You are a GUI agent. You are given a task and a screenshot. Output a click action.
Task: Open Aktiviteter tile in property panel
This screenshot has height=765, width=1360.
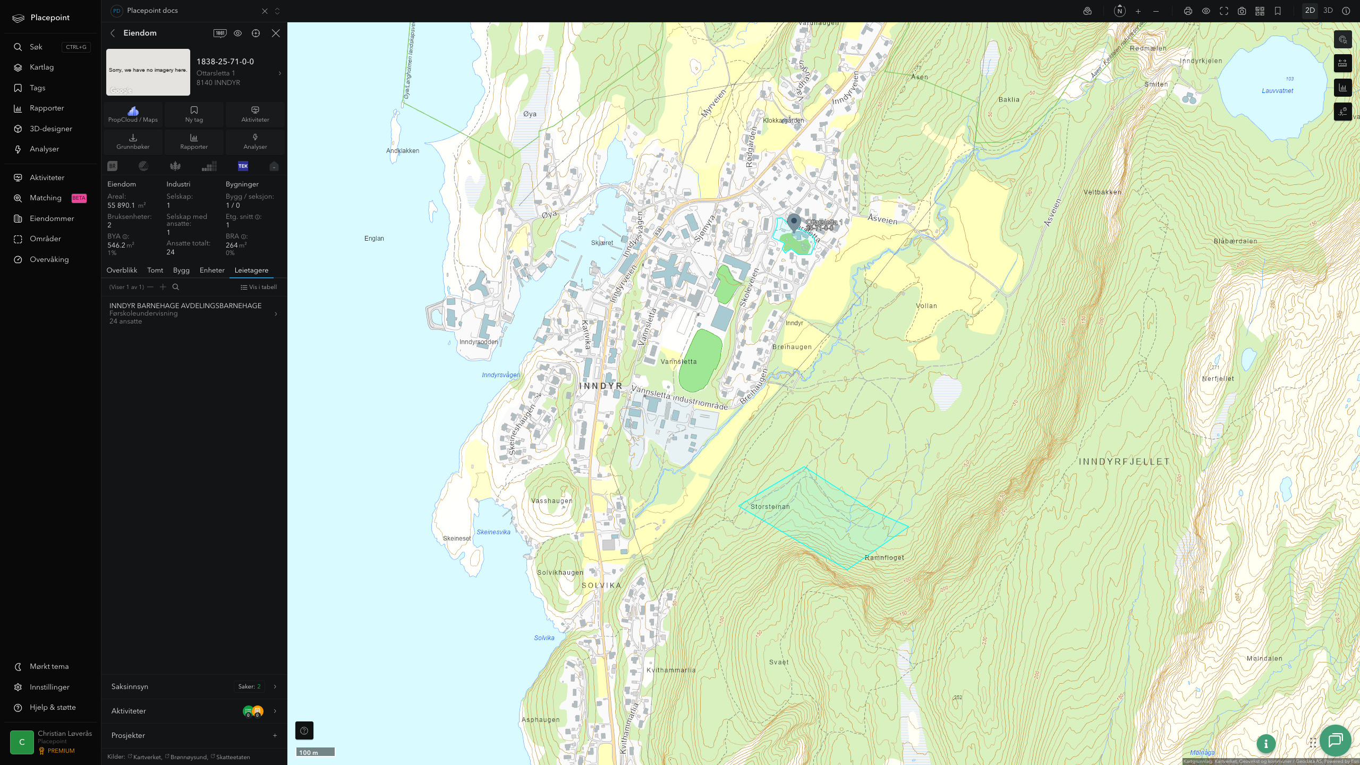255,114
